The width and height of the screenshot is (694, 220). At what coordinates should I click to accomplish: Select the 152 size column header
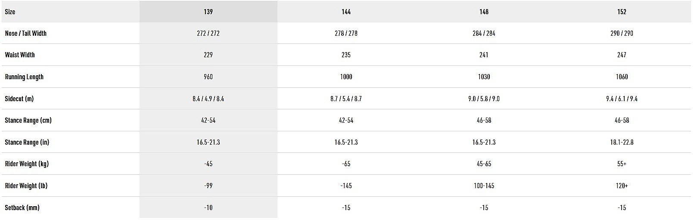tap(622, 12)
